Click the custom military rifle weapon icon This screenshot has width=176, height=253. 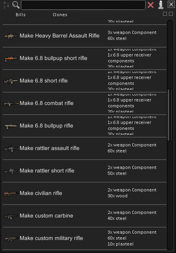(11, 239)
